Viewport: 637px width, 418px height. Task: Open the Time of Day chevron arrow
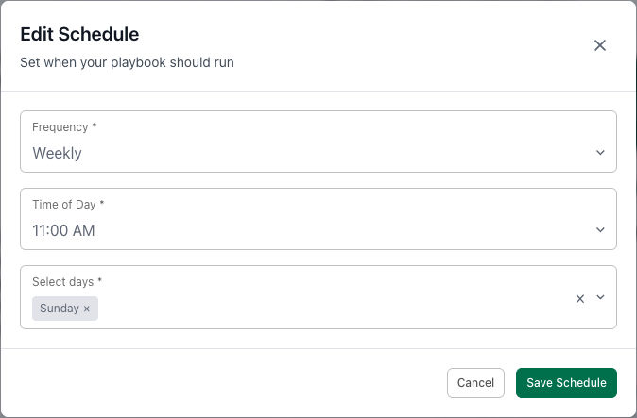[x=600, y=230]
